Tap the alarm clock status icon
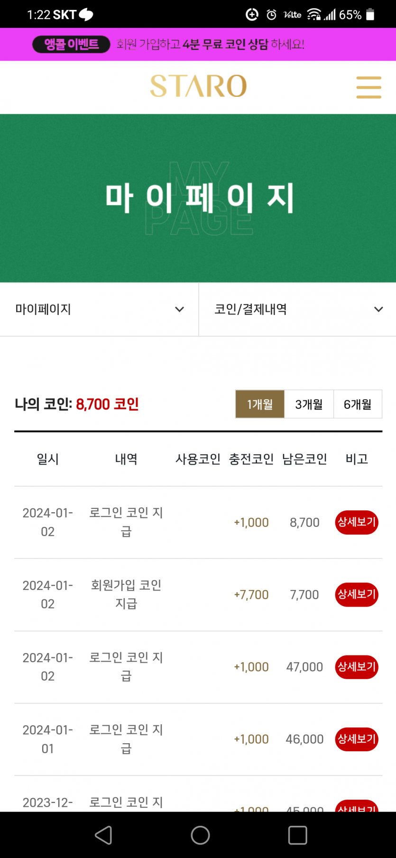The height and width of the screenshot is (858, 396). pos(271,15)
